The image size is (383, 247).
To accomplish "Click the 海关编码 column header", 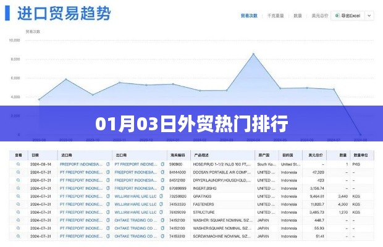I will (176, 156).
